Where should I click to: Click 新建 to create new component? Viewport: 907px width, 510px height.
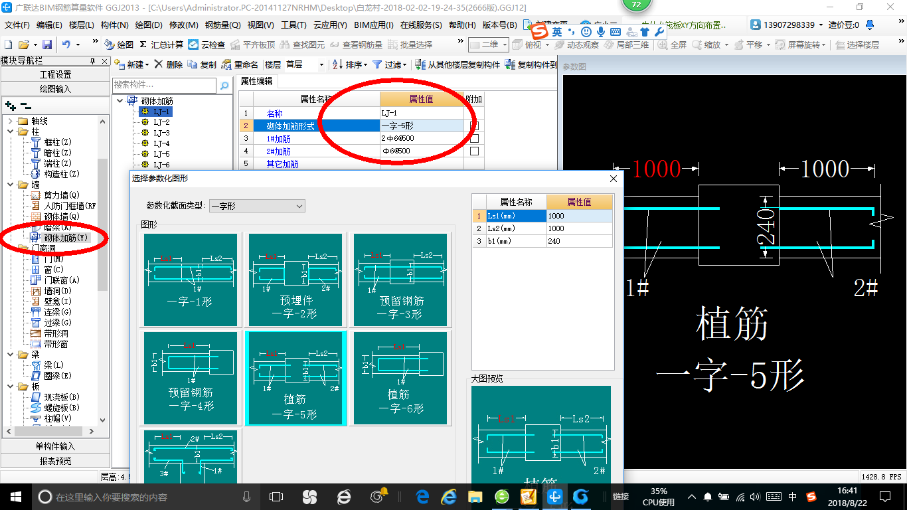pyautogui.click(x=129, y=64)
